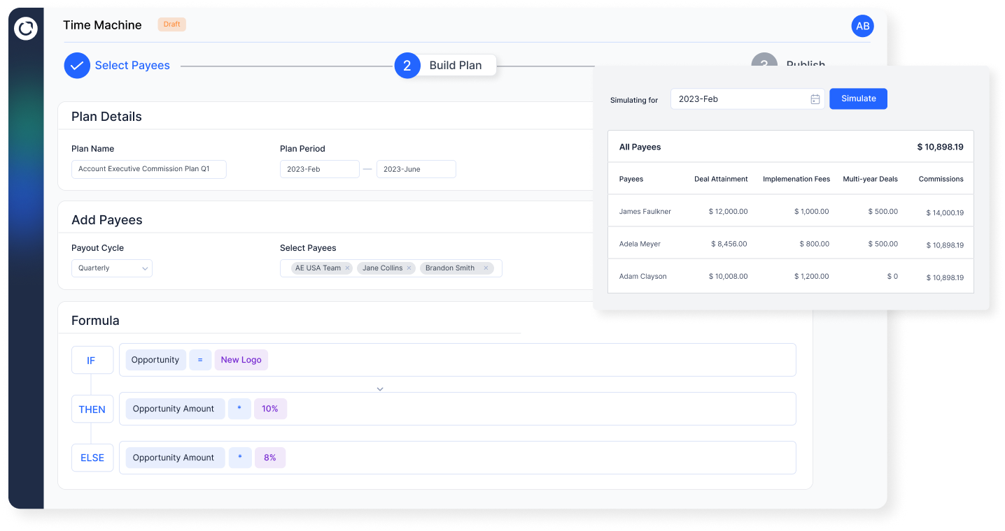Click the circular app logo in sidebar
The image size is (1005, 531).
(26, 29)
